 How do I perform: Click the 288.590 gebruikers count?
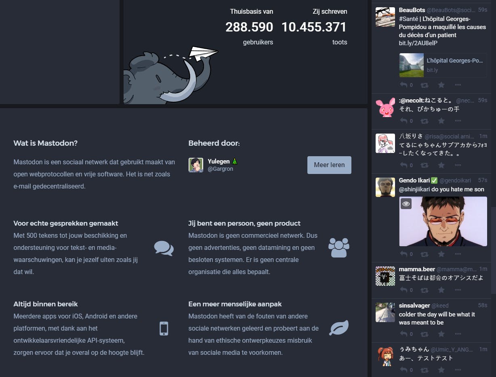pos(249,27)
